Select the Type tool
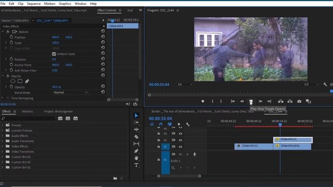 (x=136, y=165)
